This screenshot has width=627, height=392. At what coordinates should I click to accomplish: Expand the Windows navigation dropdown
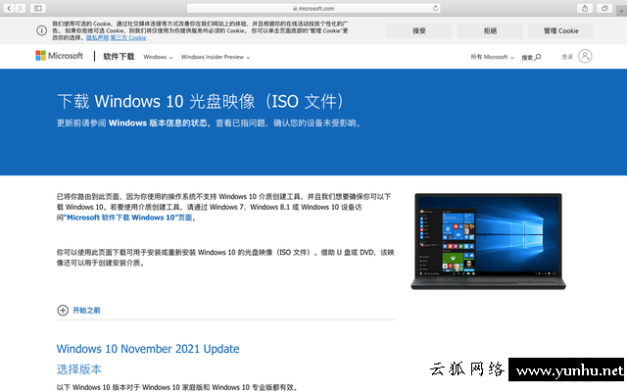159,57
